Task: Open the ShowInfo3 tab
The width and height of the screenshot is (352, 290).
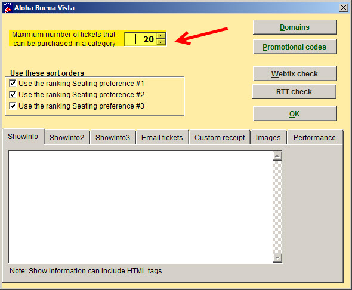Action: coord(113,137)
